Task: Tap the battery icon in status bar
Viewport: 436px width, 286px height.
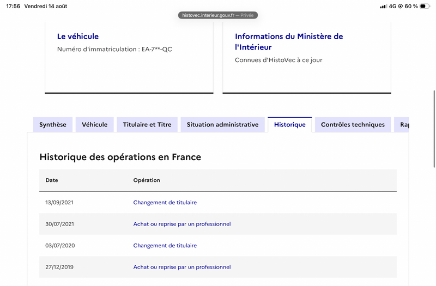Action: click(425, 6)
